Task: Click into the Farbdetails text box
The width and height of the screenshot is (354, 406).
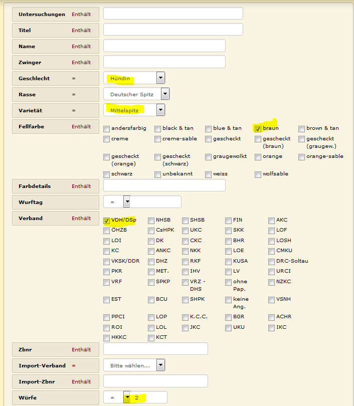Action: click(x=164, y=185)
